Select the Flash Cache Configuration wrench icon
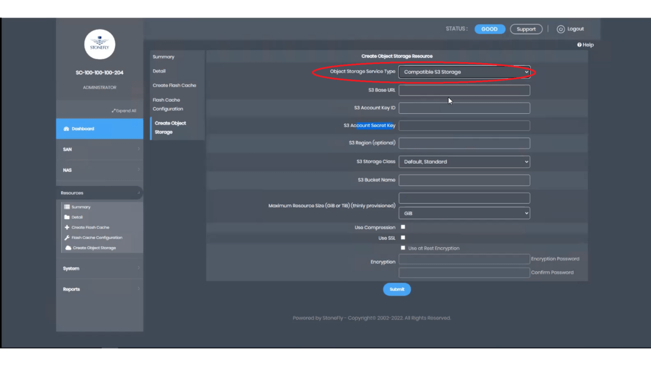The height and width of the screenshot is (366, 651). 68,237
